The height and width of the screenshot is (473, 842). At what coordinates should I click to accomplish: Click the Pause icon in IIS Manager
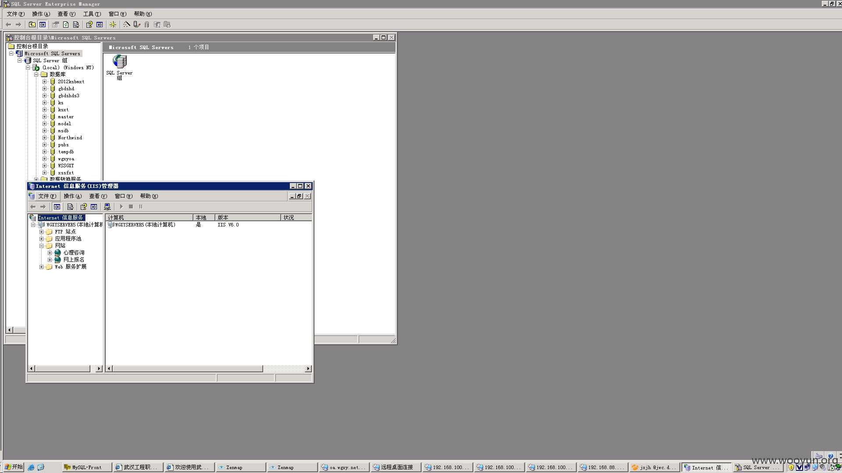141,207
